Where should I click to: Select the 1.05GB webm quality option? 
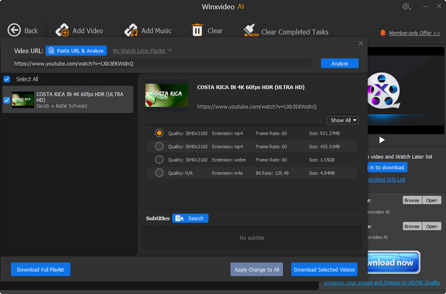pos(159,159)
